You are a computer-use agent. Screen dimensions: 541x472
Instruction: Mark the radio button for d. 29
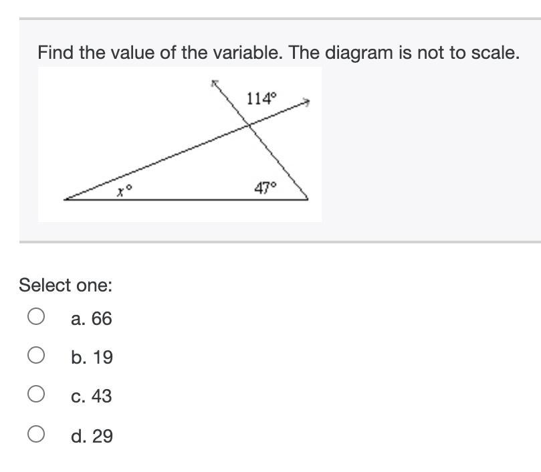tap(36, 434)
